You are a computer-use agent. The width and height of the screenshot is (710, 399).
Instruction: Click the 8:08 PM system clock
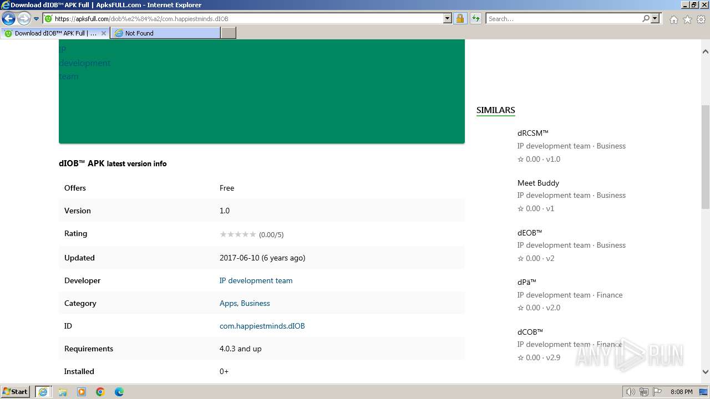682,392
